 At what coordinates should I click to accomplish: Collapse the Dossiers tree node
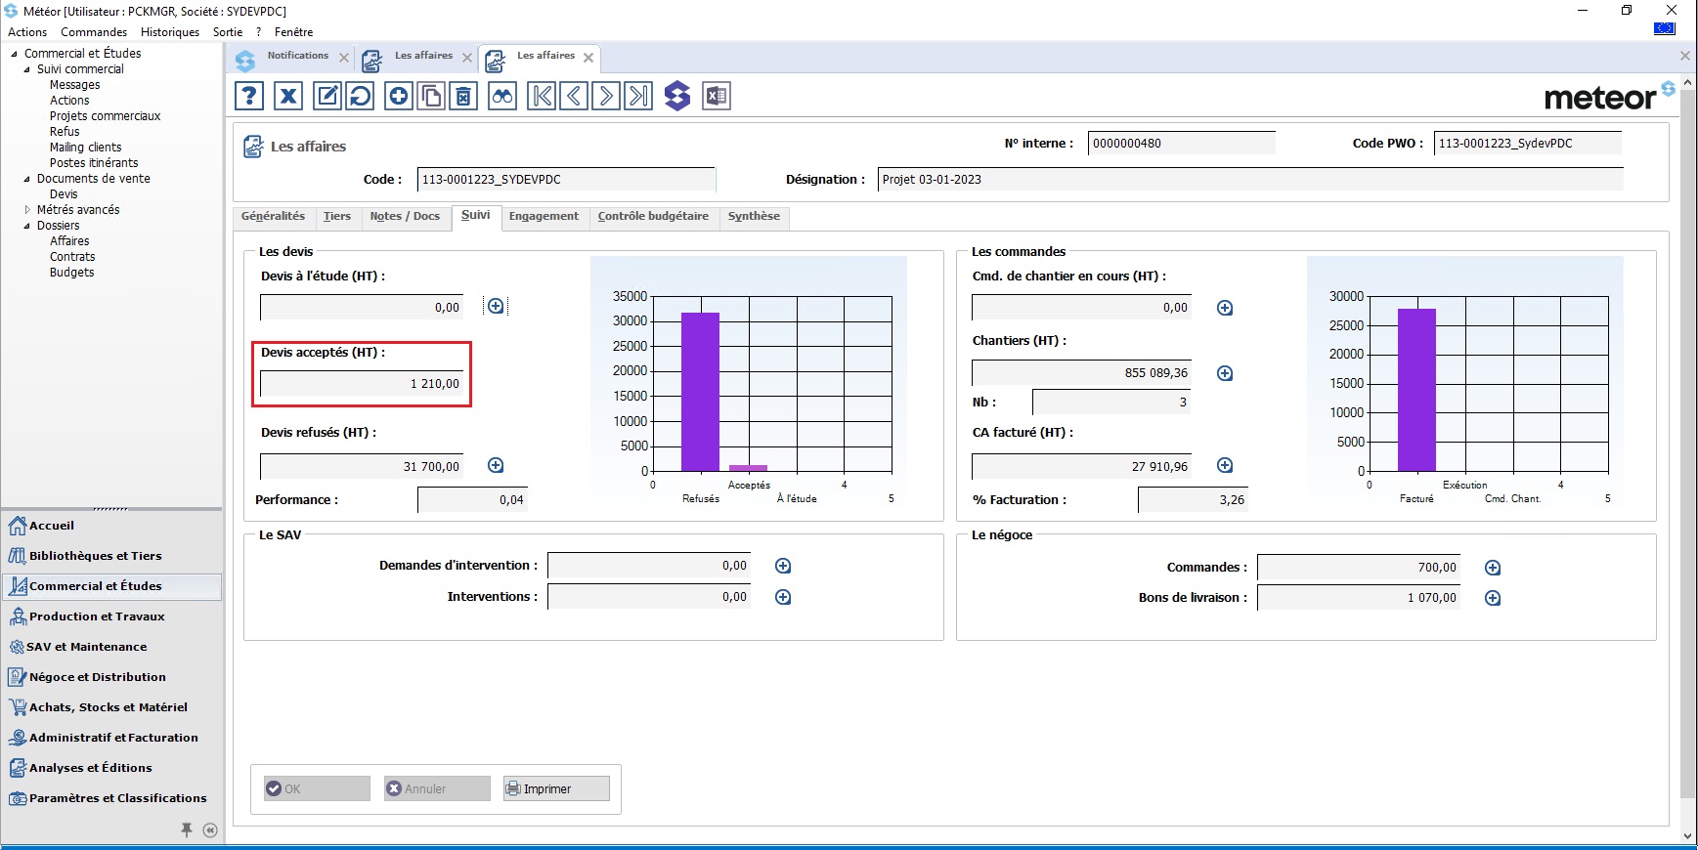pos(26,226)
